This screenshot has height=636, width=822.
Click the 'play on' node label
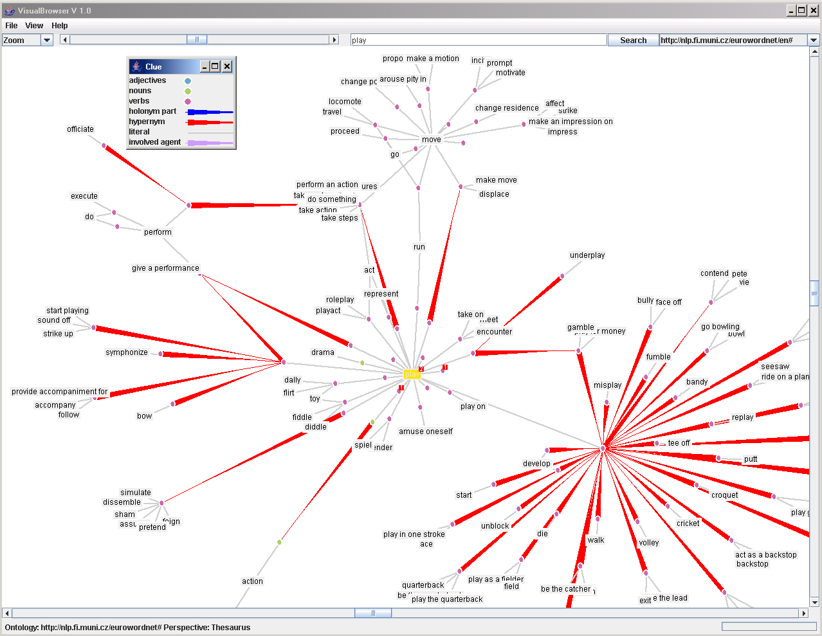pyautogui.click(x=473, y=406)
